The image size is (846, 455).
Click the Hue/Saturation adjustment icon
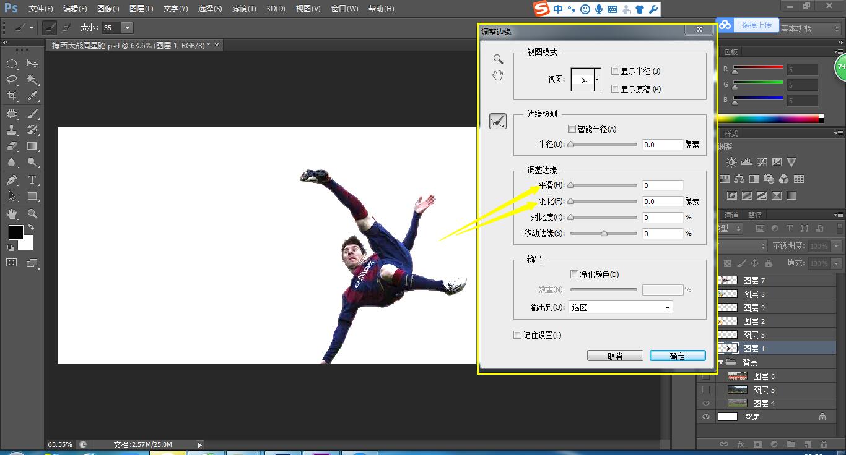click(725, 179)
